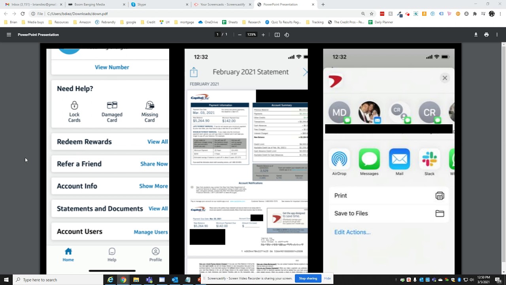Image resolution: width=506 pixels, height=285 pixels.
Task: Hide the Screencastify sharing notification
Action: coord(327,278)
